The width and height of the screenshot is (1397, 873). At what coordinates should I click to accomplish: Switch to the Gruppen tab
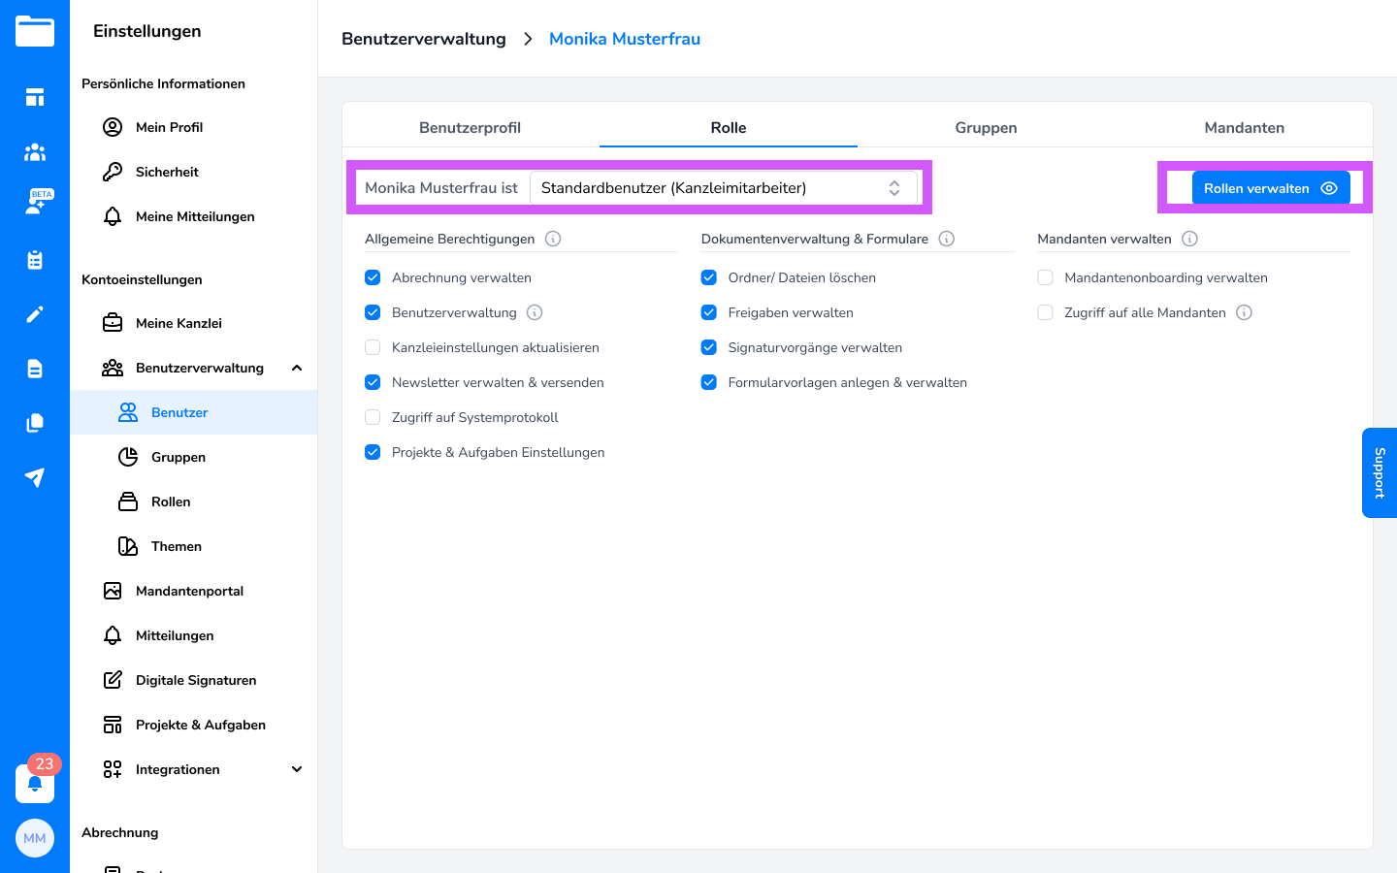[x=986, y=128]
